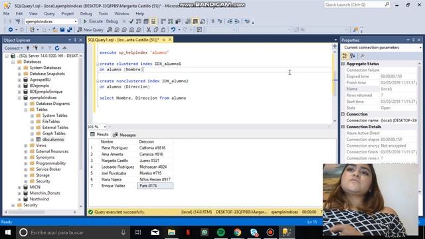Click the Property Pages wrench icon
Image resolution: width=425 pixels, height=239 pixels.
tap(363, 56)
